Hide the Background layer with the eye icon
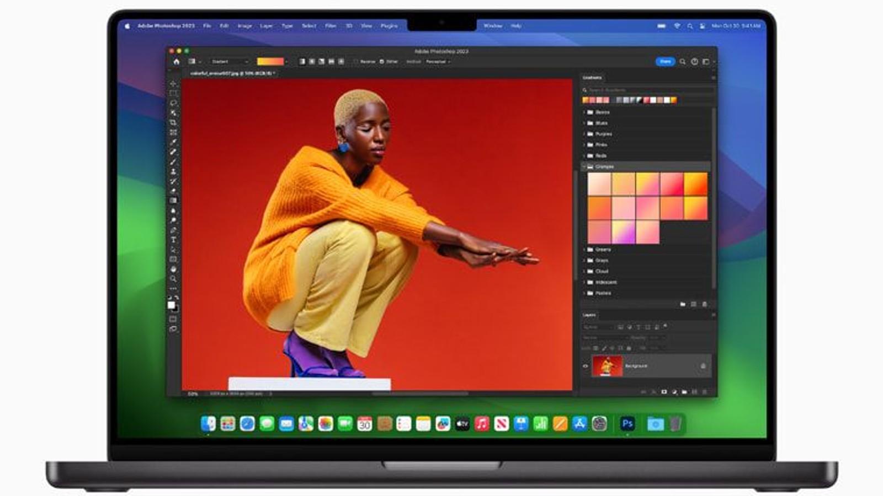The width and height of the screenshot is (883, 496). tap(586, 366)
